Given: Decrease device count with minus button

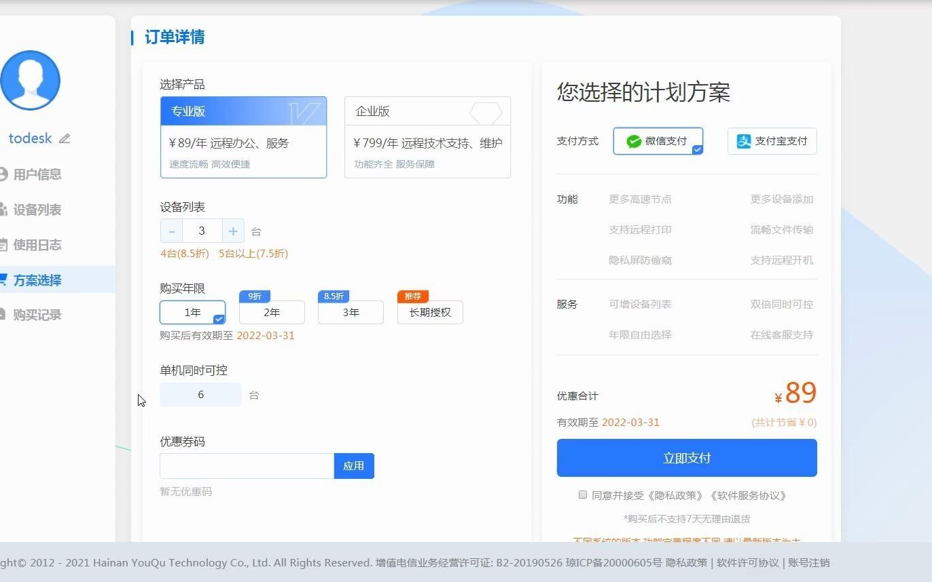Looking at the screenshot, I should coord(171,231).
